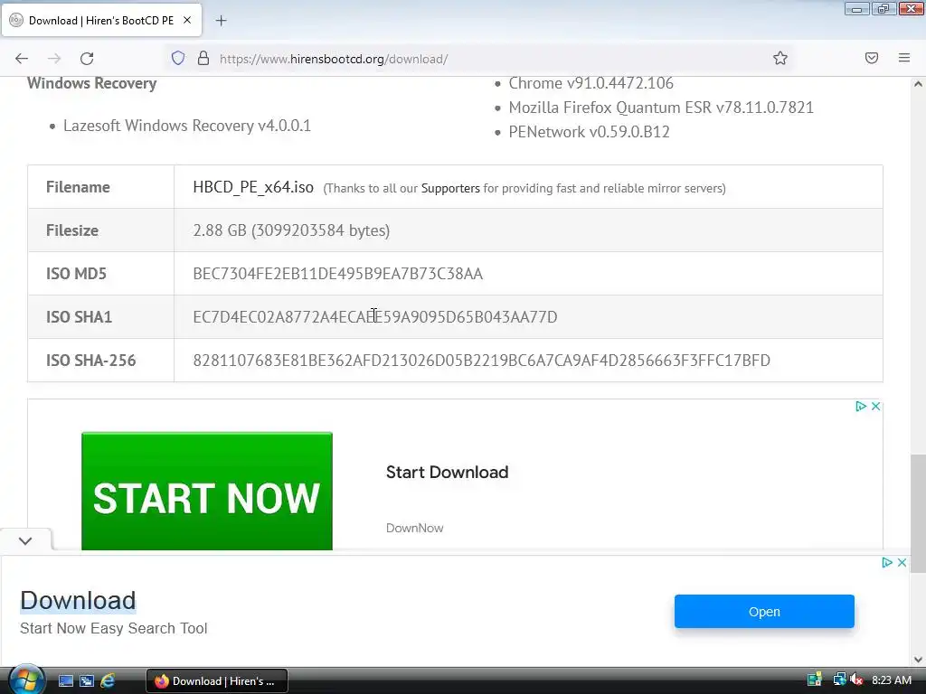Click the Filename row label

pyautogui.click(x=78, y=187)
